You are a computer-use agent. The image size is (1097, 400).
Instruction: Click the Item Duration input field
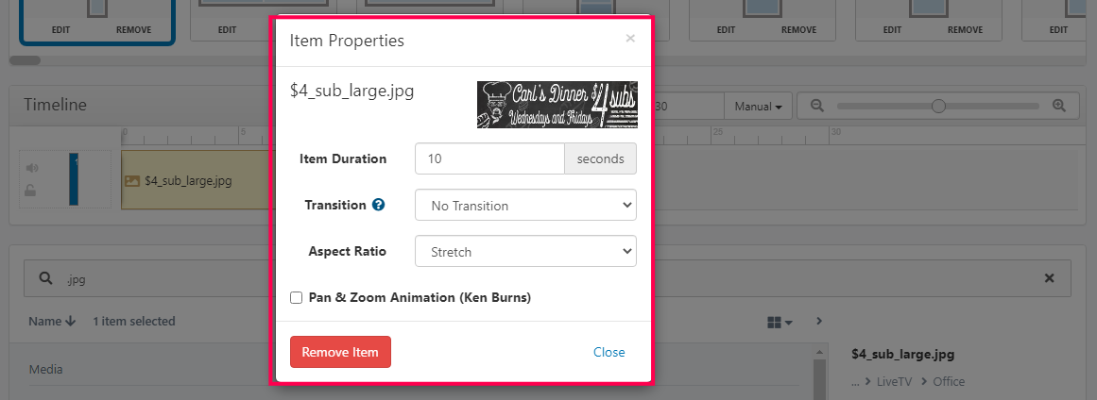489,158
